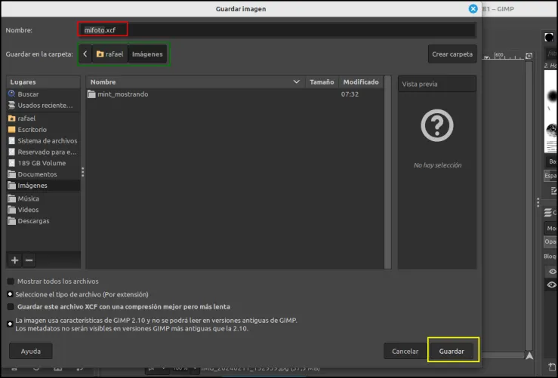Click the Nombre filename input field

[276, 30]
